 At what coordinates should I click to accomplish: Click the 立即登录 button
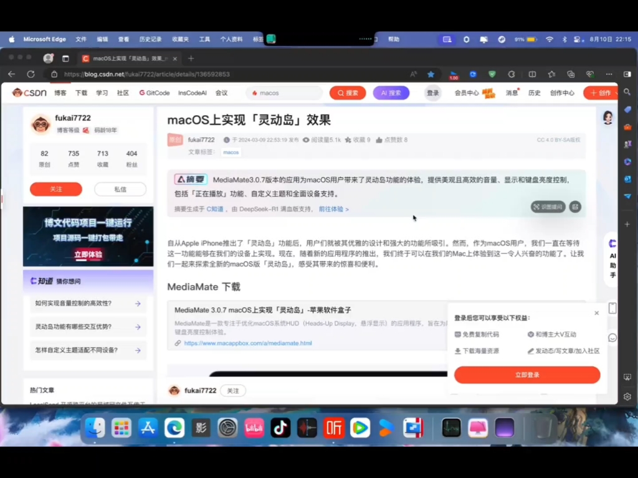[527, 375]
